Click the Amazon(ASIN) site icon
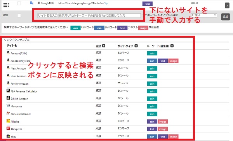The height and width of the screenshot is (141, 233). 8,52
